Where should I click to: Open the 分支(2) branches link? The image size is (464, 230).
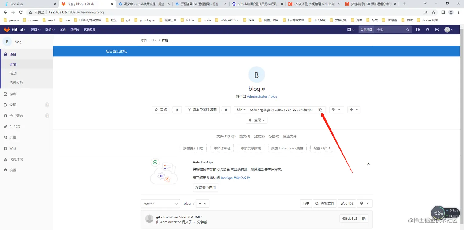259,136
